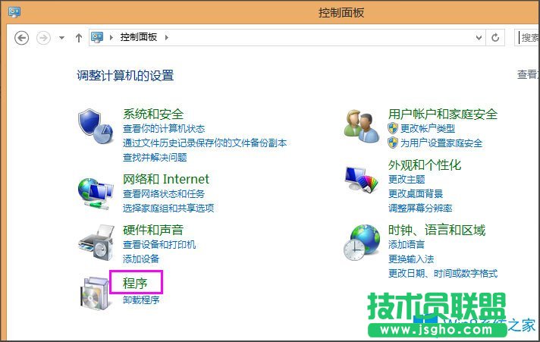Open 调整屏幕分辨率

(420, 208)
